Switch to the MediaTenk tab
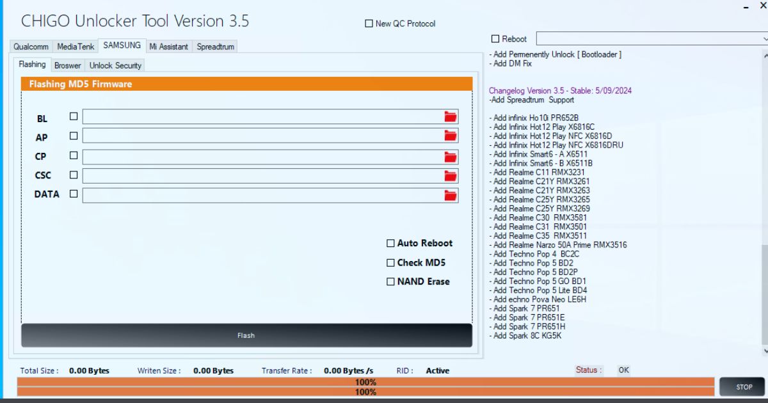 pos(76,47)
